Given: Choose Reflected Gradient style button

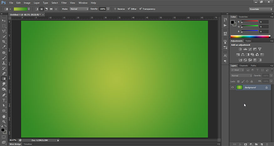Looking at the screenshot, I should [51, 9].
